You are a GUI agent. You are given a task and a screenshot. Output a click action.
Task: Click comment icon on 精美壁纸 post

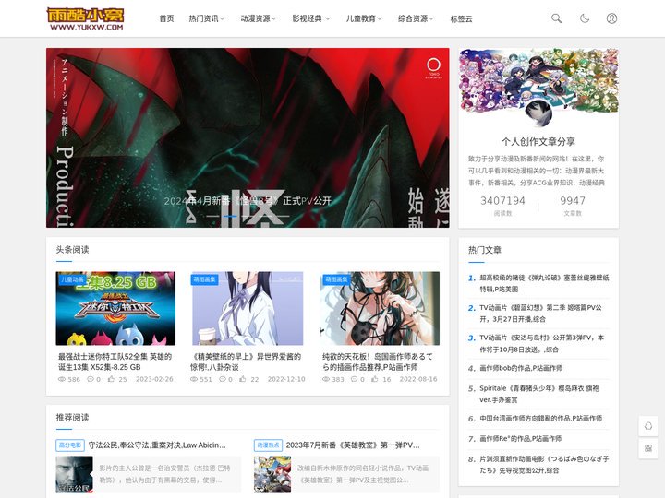(x=223, y=379)
